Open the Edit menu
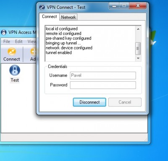This screenshot has height=161, width=168. [18, 42]
